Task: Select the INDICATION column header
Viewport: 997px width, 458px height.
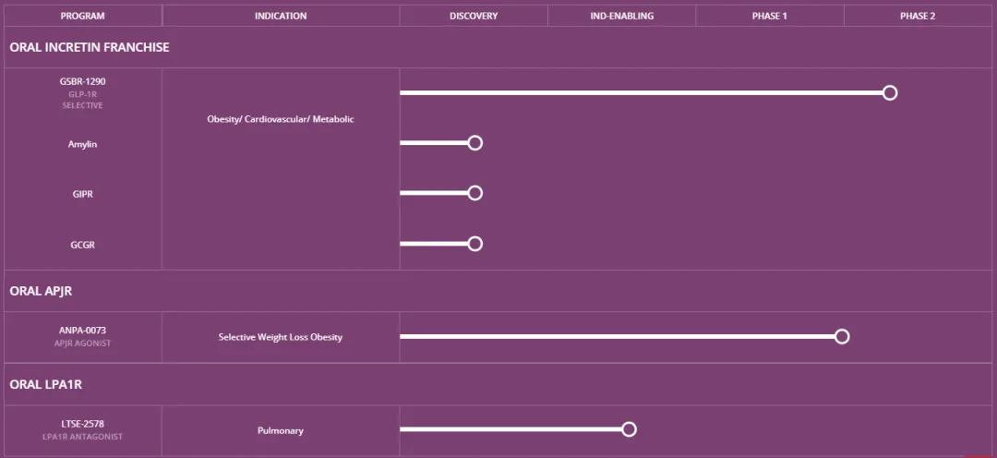Action: [x=281, y=16]
